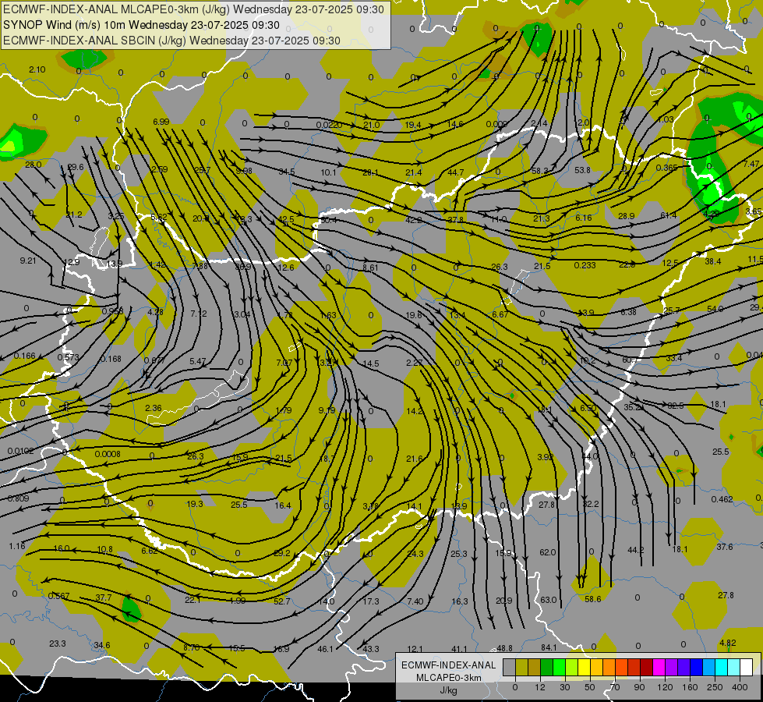Click the map value 0.462
The height and width of the screenshot is (702, 763).
click(722, 499)
